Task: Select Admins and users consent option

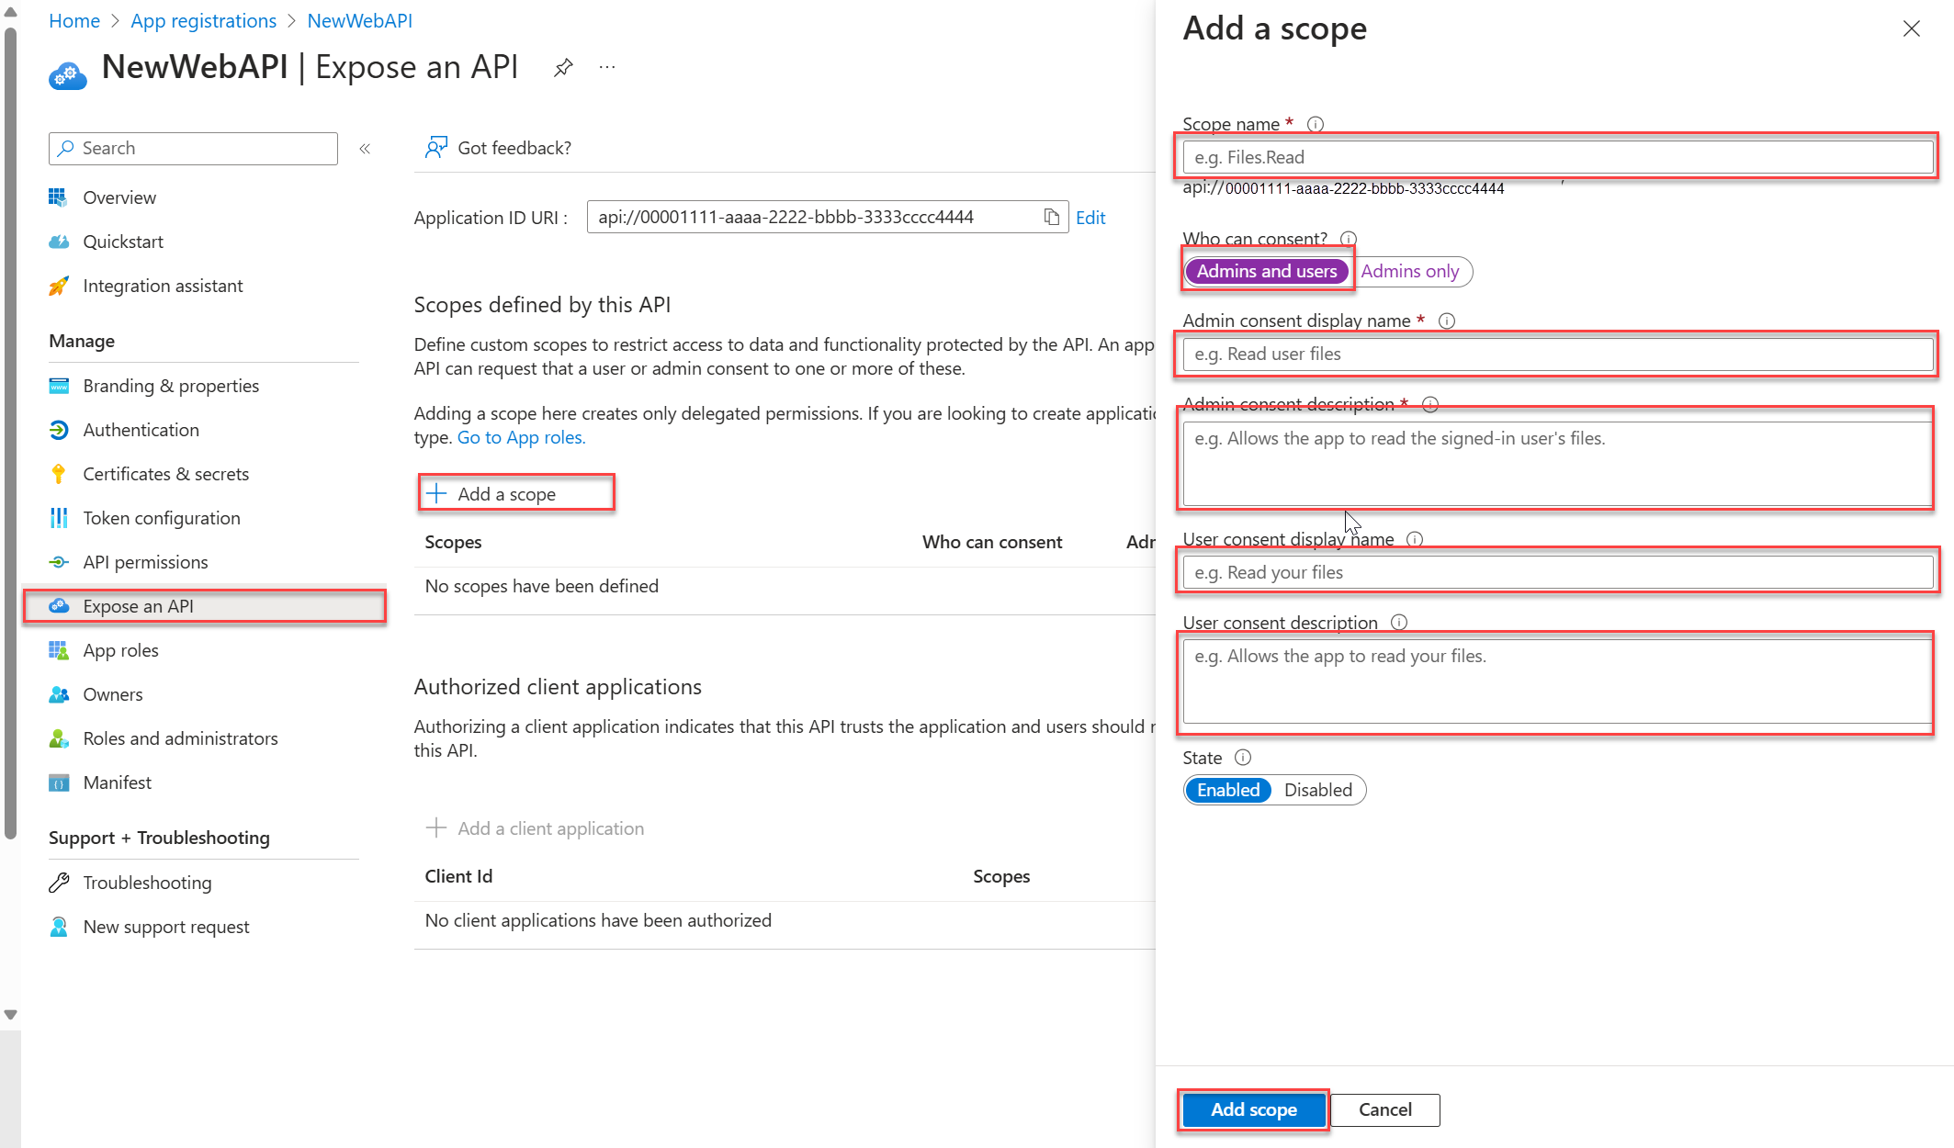Action: tap(1266, 271)
